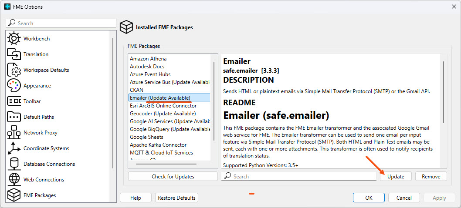Select the Web Connections label
This screenshot has width=461, height=208.
pos(44,180)
